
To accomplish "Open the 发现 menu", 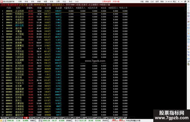I will pos(52,2).
